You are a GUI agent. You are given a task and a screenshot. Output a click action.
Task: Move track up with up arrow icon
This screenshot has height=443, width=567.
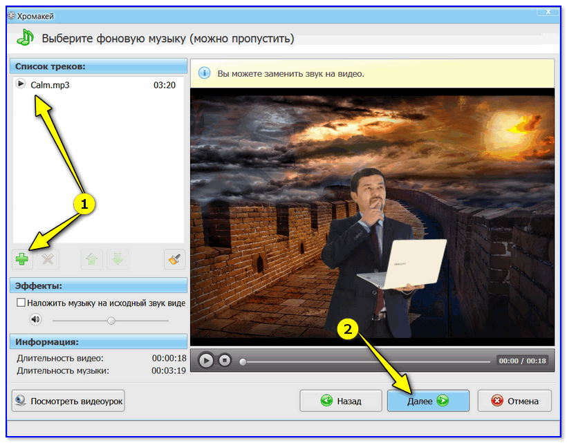pyautogui.click(x=91, y=259)
